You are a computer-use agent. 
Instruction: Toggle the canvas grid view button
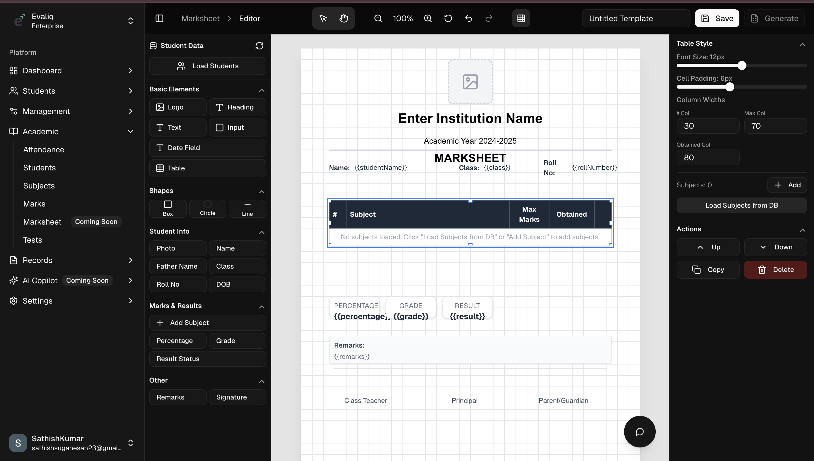(x=521, y=18)
